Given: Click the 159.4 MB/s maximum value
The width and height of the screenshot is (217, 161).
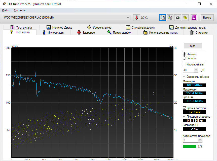Looking at the screenshot, I should (x=194, y=93).
